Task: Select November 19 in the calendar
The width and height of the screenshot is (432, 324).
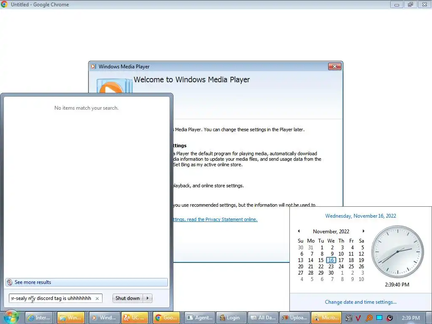Action: point(361,260)
